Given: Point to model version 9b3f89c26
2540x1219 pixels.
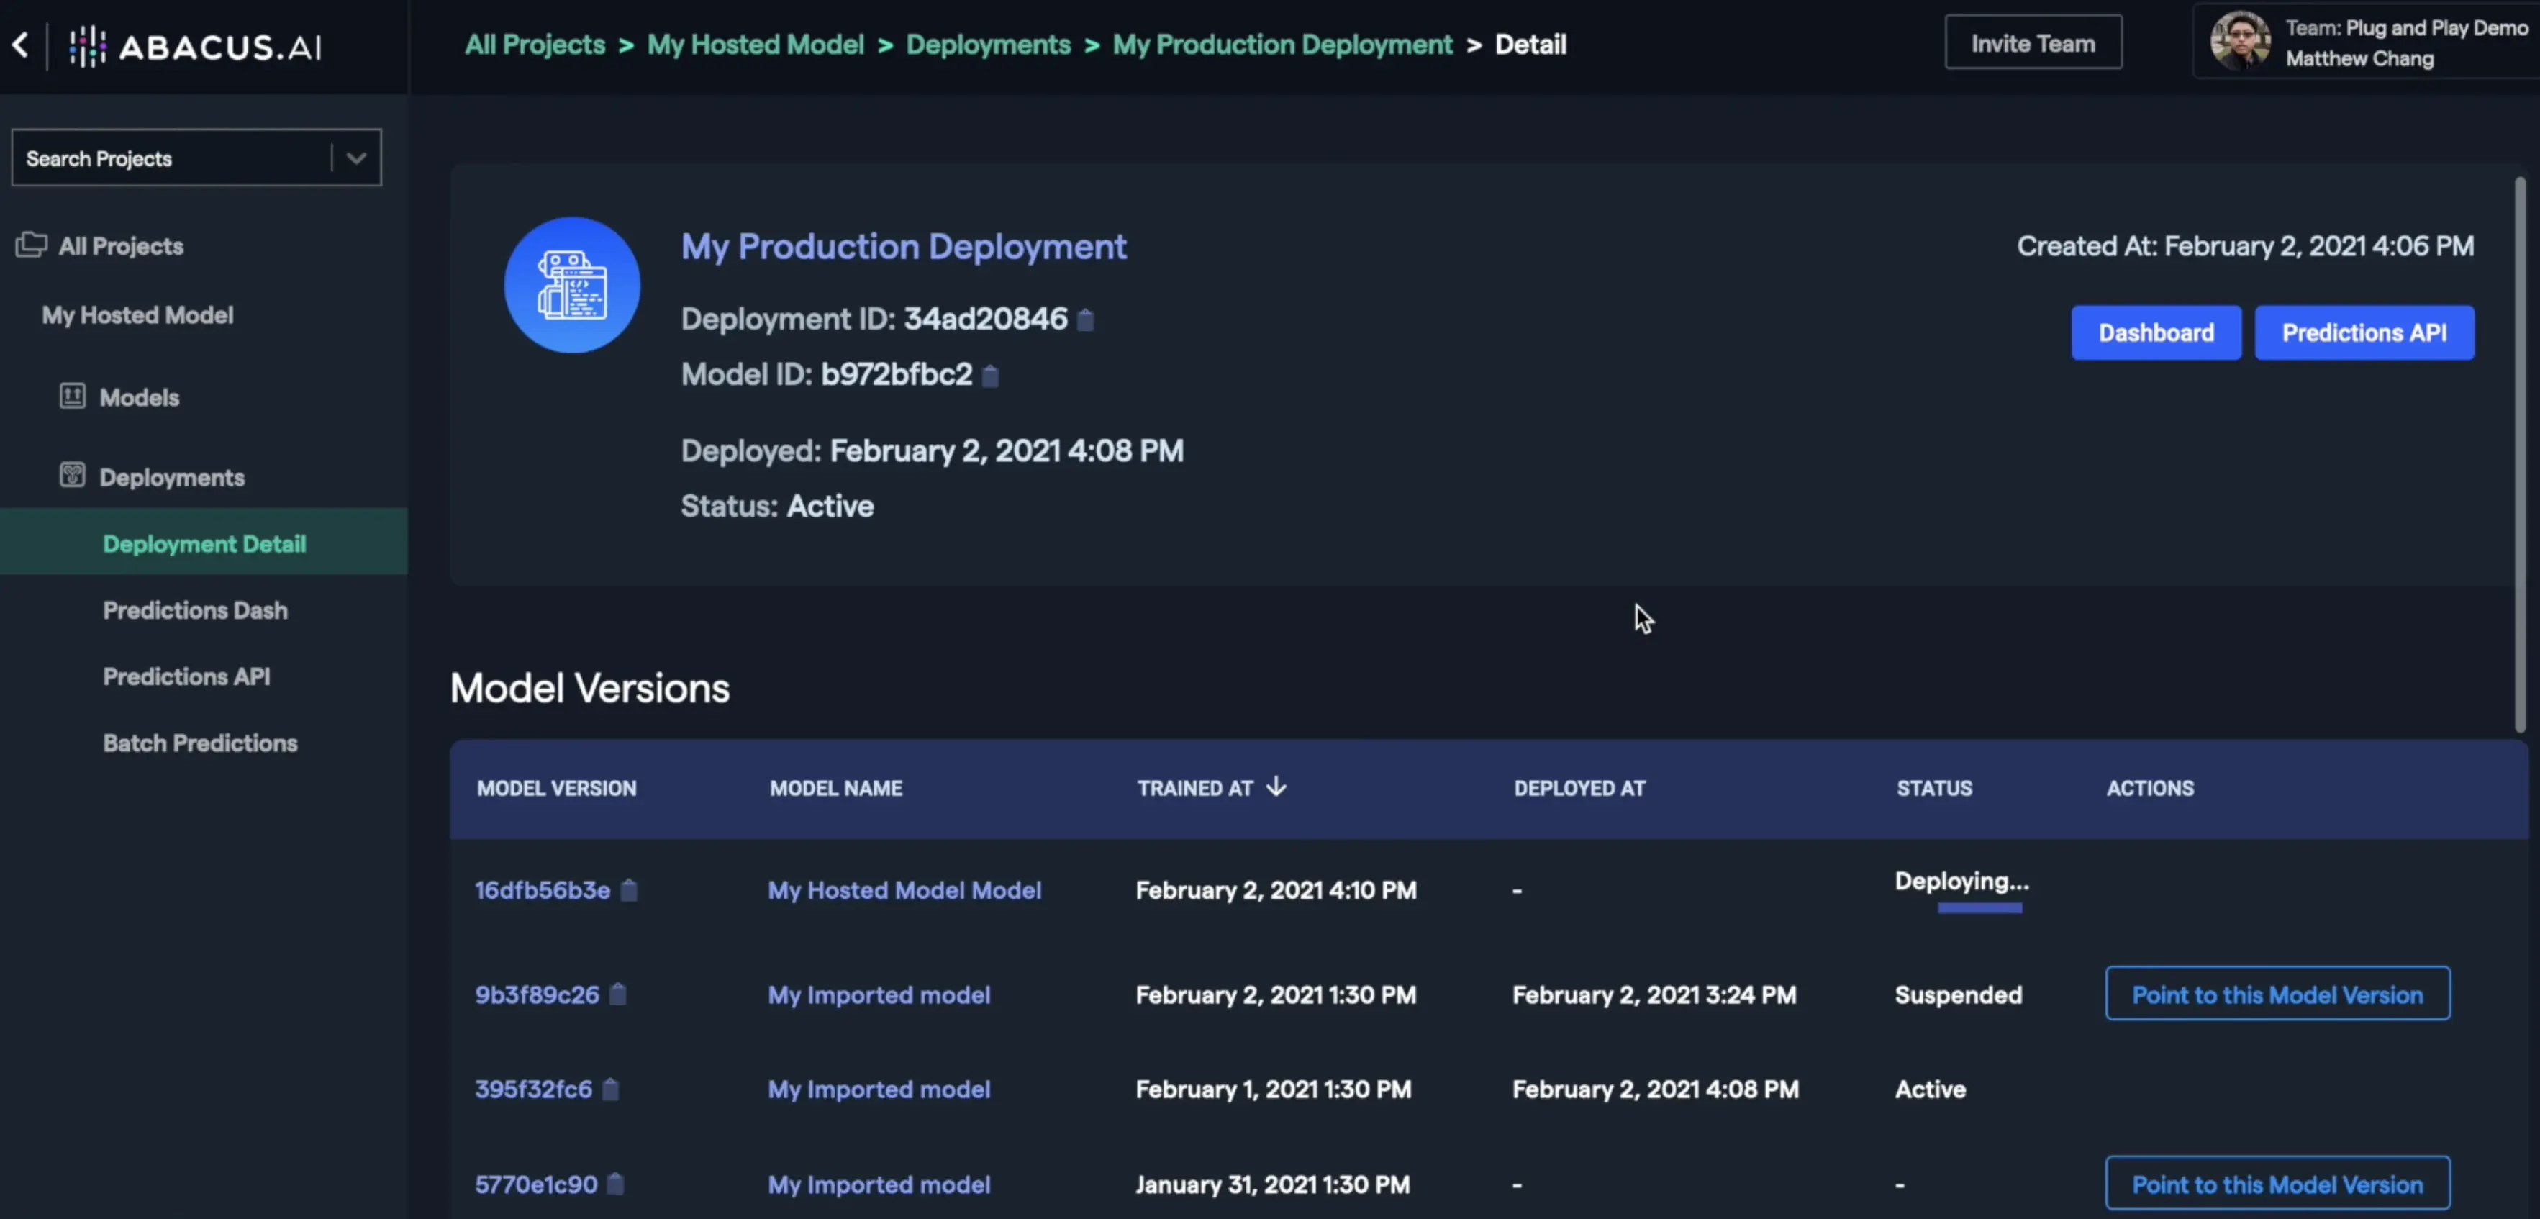Looking at the screenshot, I should point(2277,994).
